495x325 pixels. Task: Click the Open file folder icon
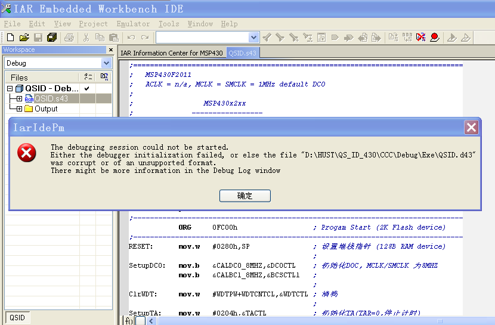(x=24, y=38)
